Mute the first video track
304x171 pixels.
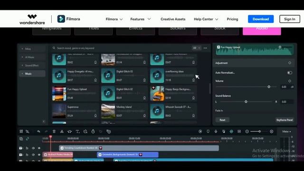[x=33, y=148]
